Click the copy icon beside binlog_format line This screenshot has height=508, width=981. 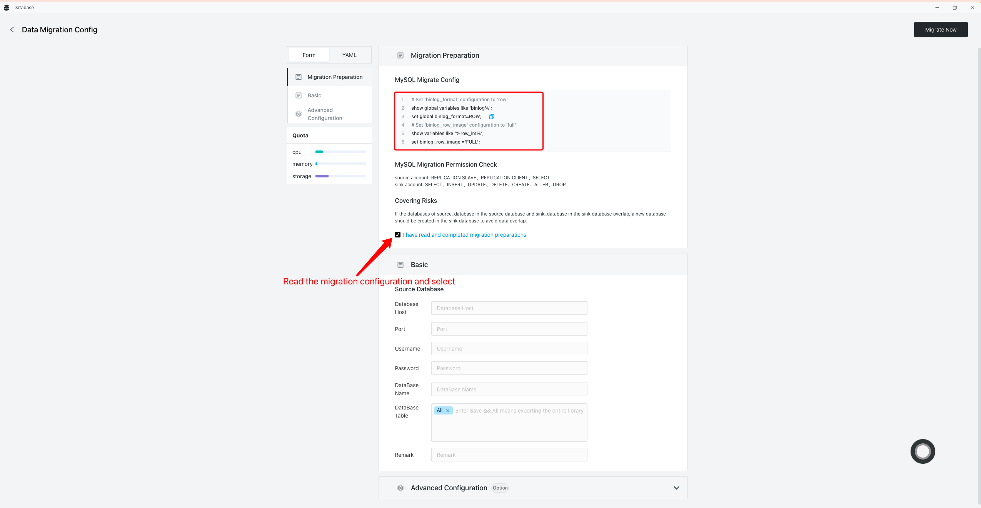coord(491,117)
